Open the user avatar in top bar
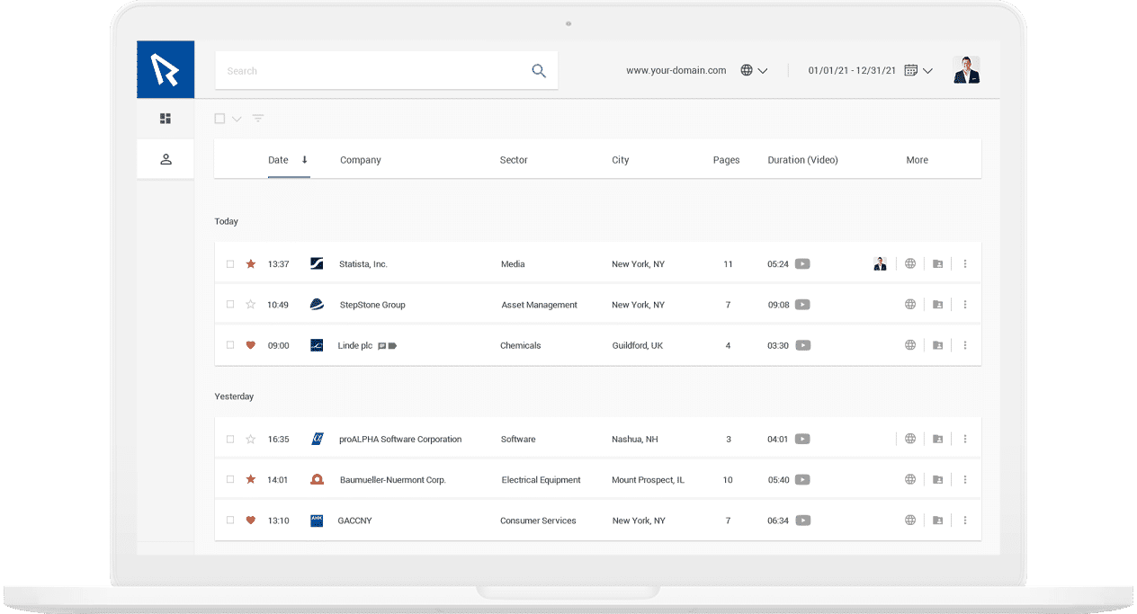The height and width of the screenshot is (614, 1137). [966, 70]
